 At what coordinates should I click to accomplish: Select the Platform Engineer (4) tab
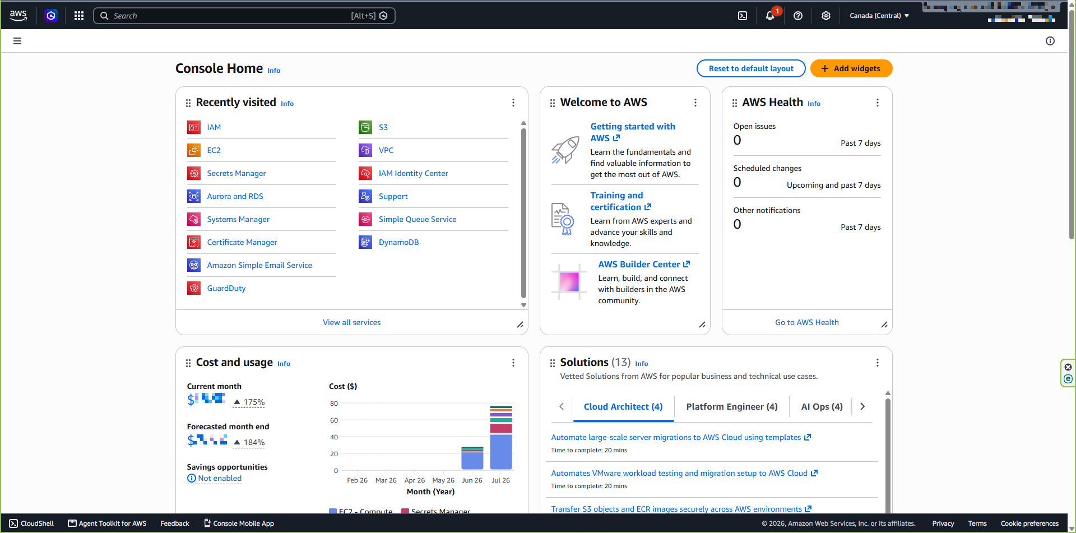732,407
